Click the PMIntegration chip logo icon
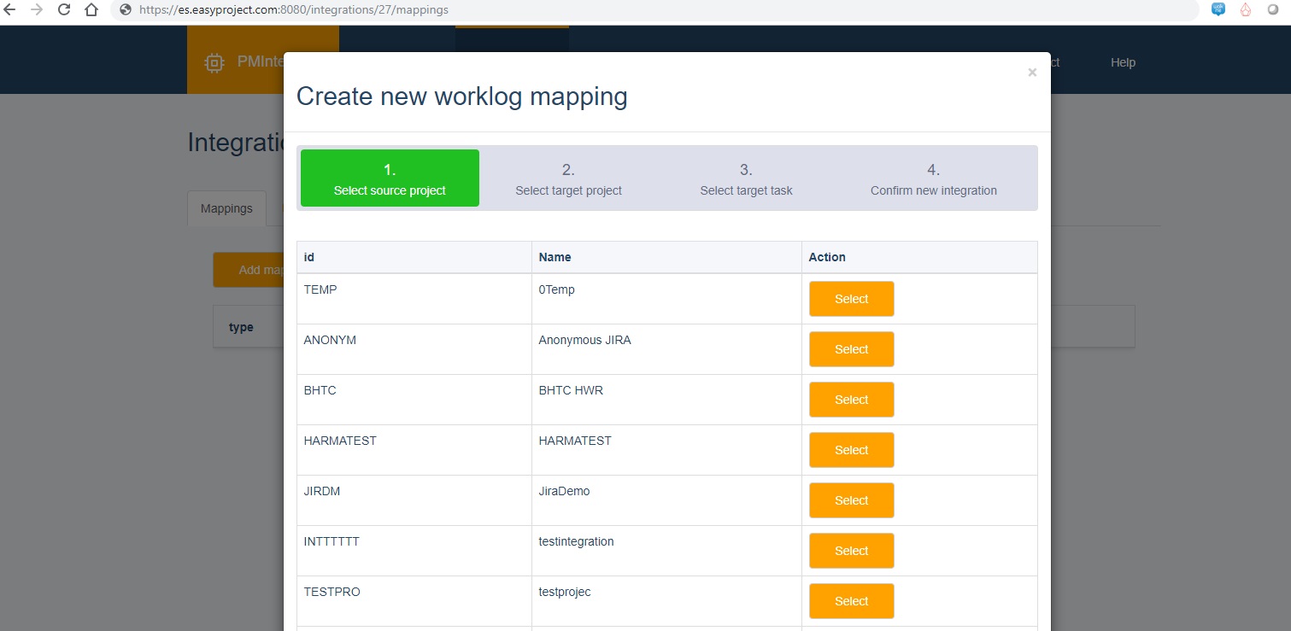The image size is (1291, 631). tap(214, 61)
